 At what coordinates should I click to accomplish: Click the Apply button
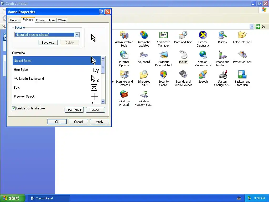pos(100,122)
